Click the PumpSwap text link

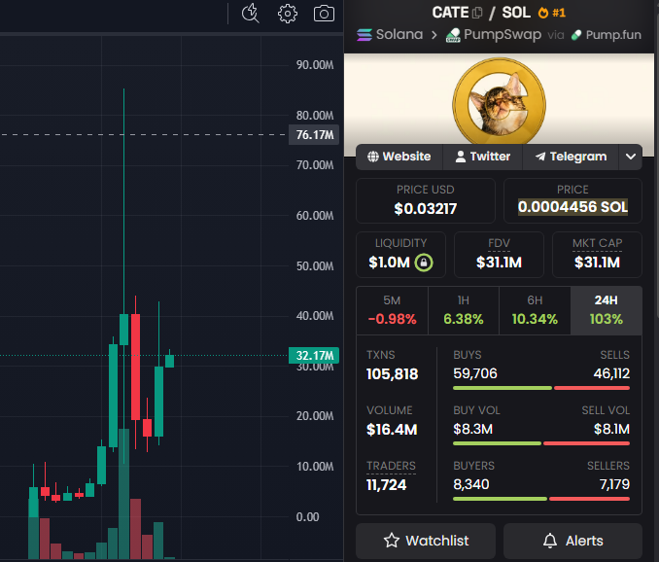(503, 34)
